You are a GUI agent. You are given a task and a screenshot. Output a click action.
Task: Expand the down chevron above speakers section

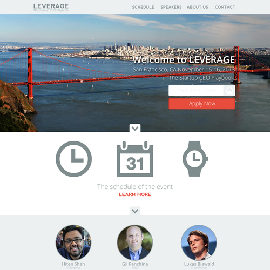(x=135, y=211)
